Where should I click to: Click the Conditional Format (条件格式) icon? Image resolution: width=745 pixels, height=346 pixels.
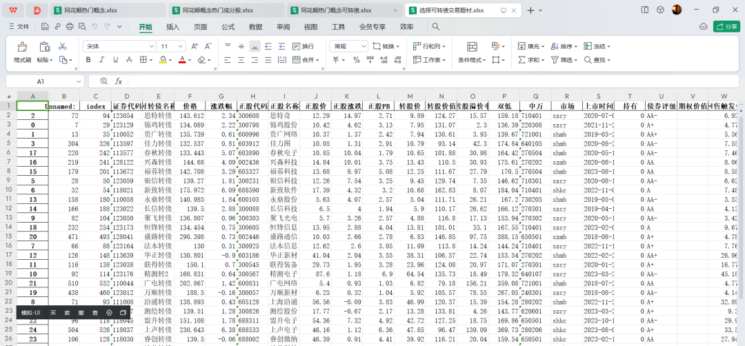[472, 46]
